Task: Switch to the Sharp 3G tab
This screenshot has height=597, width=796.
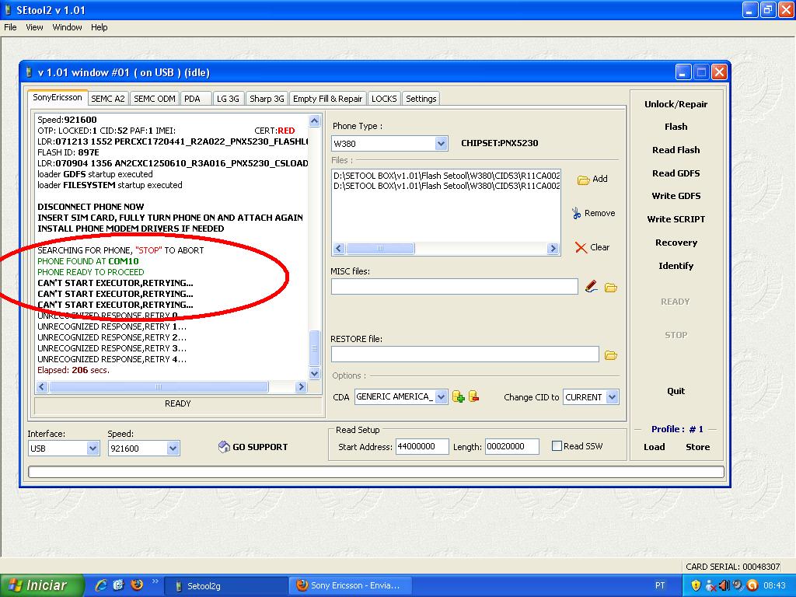Action: (267, 99)
